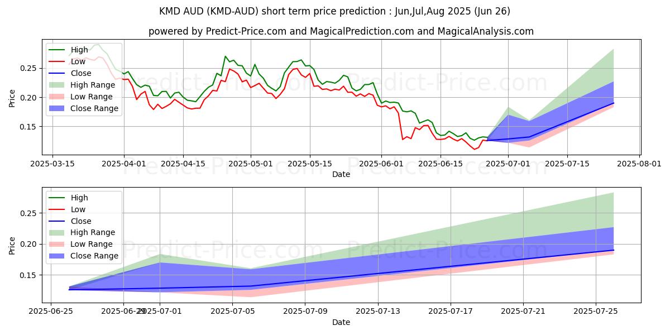Click the red Low line marker in bottom legend
Screen dimensions: 670x335
click(x=57, y=209)
